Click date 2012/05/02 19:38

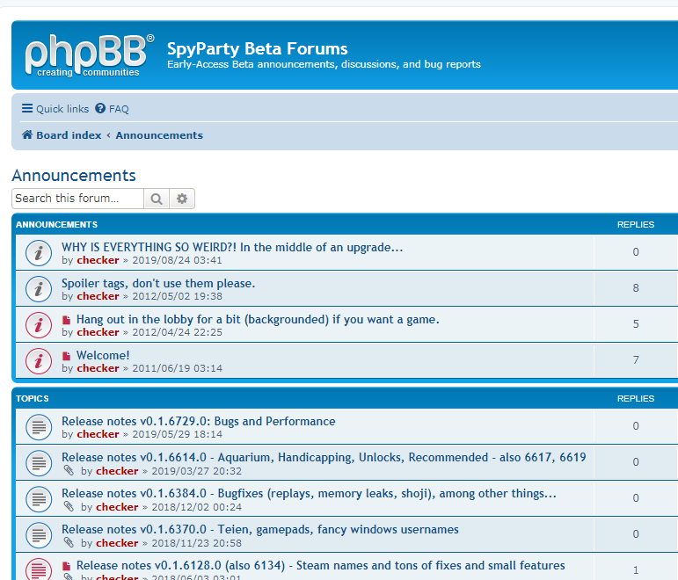pyautogui.click(x=178, y=296)
